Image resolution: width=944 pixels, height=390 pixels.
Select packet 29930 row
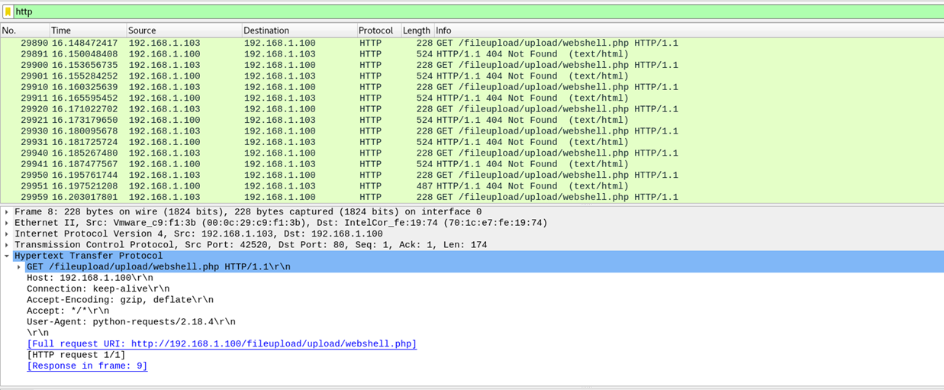[472, 131]
